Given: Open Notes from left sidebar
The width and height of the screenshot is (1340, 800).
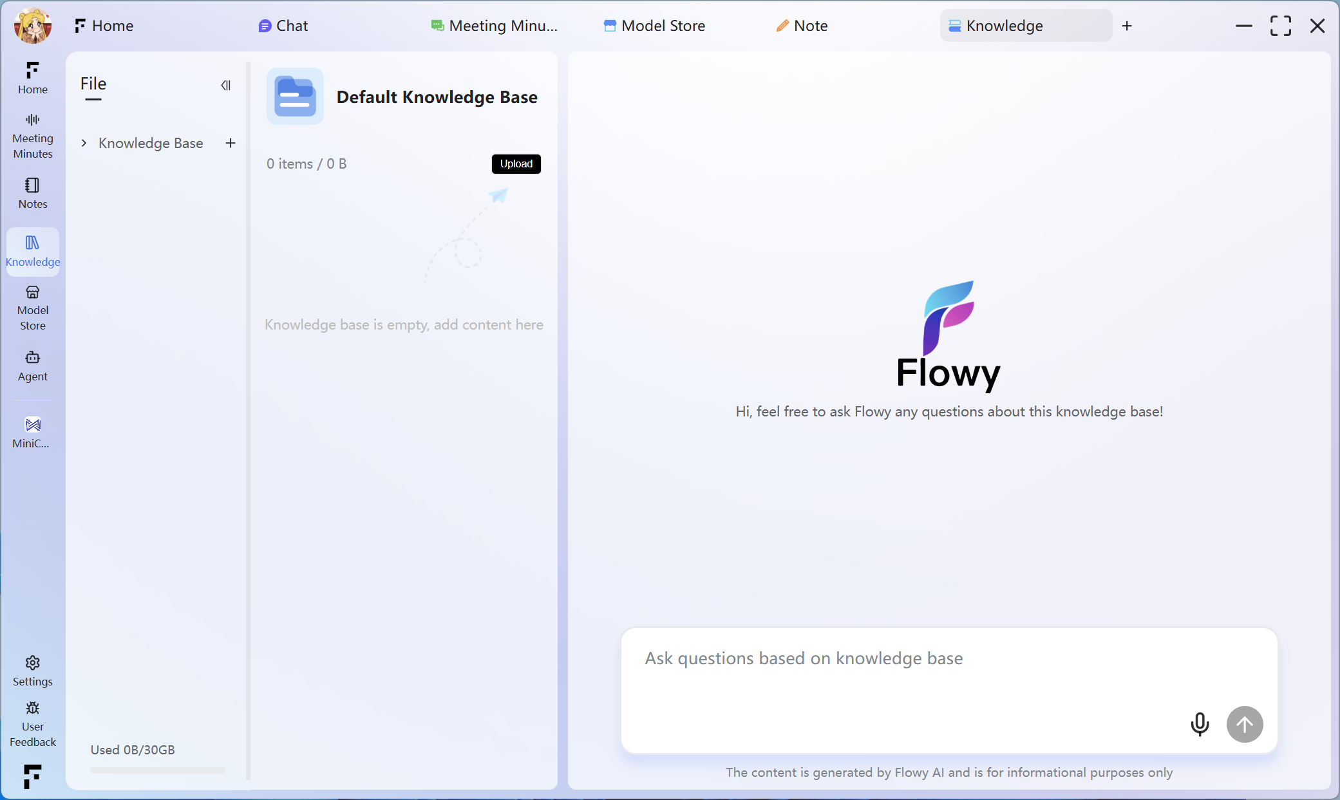Looking at the screenshot, I should pyautogui.click(x=32, y=193).
